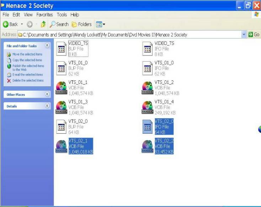Click the VTS_02_2 VOB file icon
The image size is (261, 207).
[x=148, y=146]
